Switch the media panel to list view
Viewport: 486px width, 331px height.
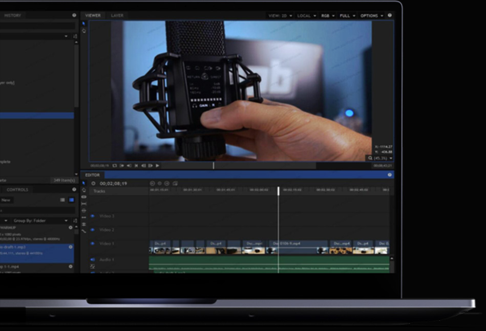pyautogui.click(x=62, y=200)
